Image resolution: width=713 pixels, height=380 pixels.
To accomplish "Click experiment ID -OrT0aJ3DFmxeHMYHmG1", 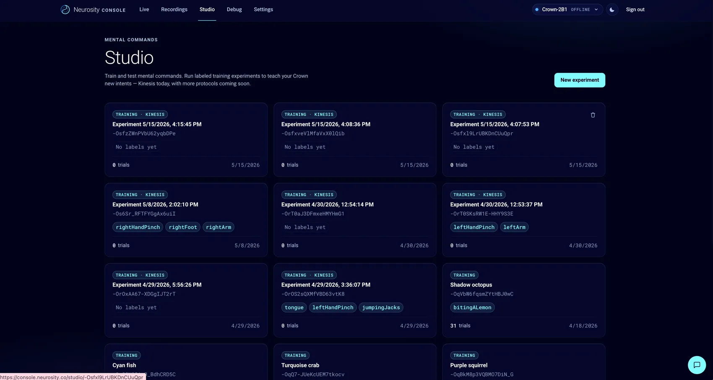I will (x=313, y=214).
